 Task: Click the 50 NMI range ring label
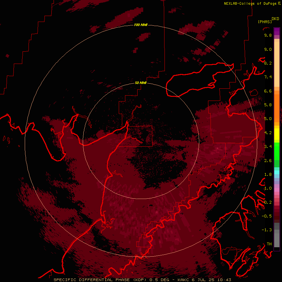(x=141, y=83)
